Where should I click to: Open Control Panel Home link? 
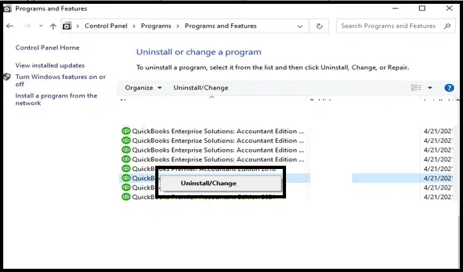47,47
